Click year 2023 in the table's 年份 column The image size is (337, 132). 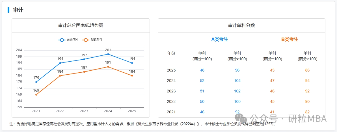pos(171,91)
